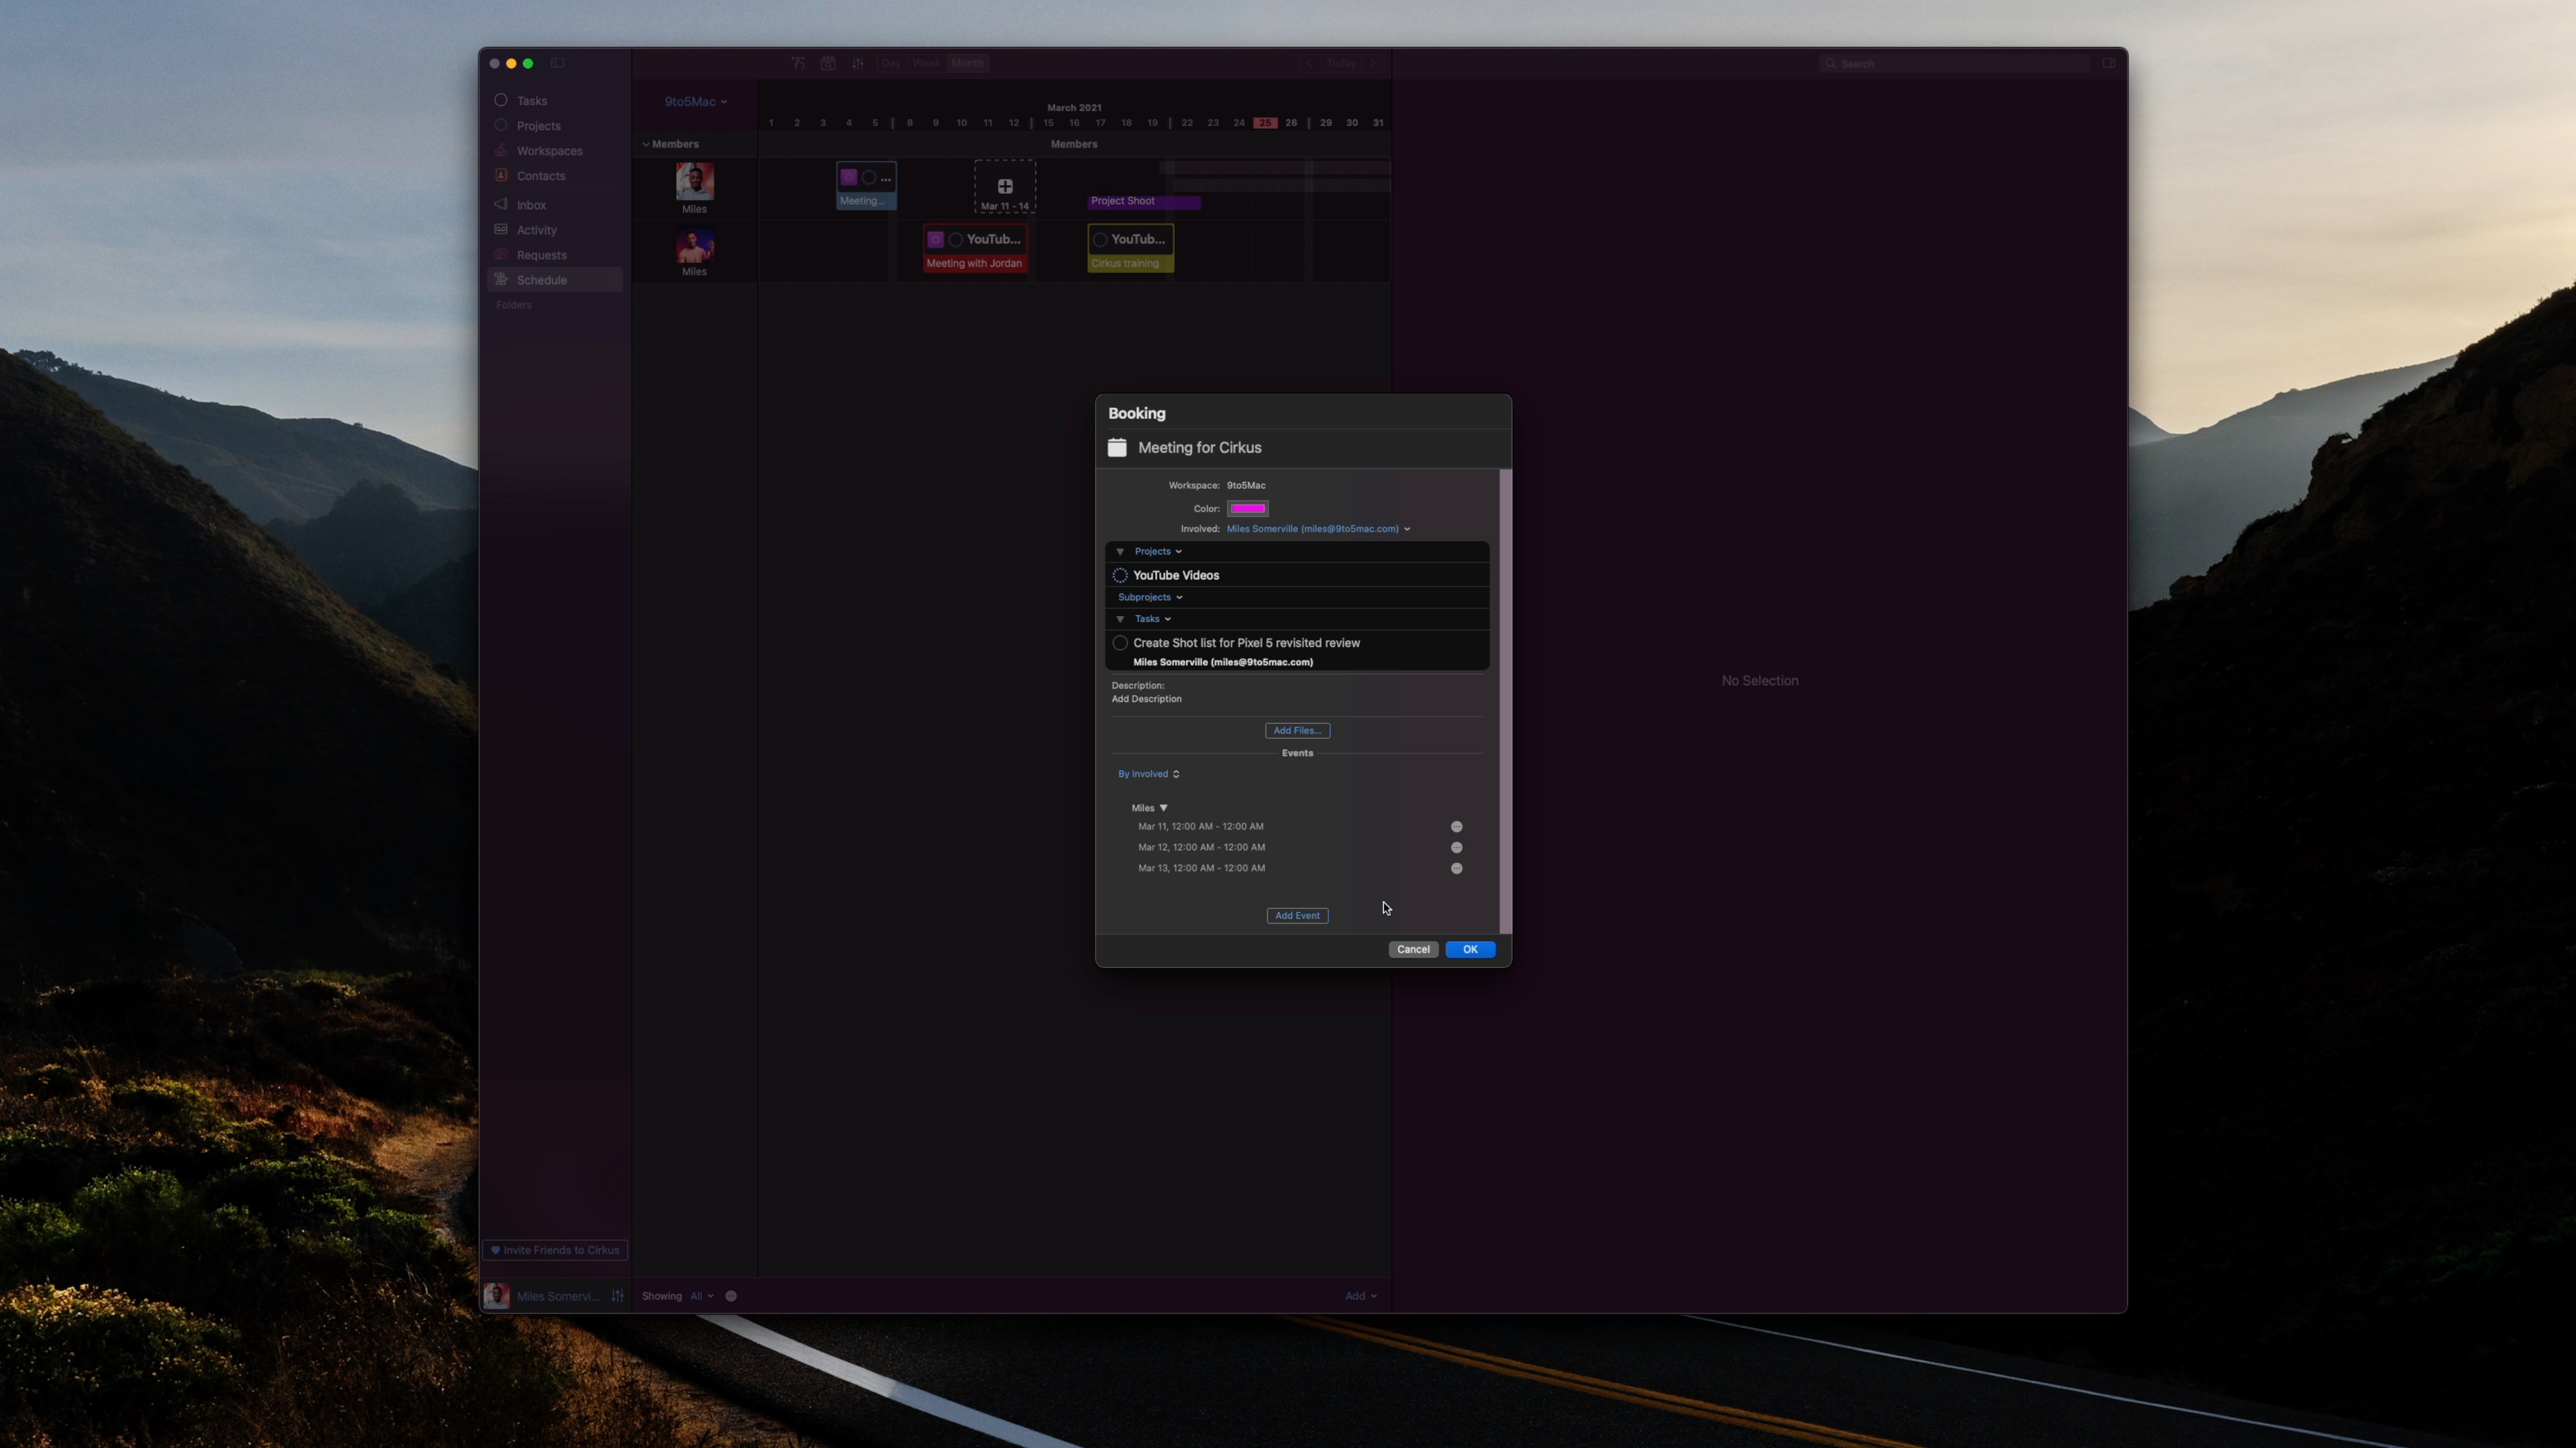
Task: View the Activity feed
Action: (536, 230)
